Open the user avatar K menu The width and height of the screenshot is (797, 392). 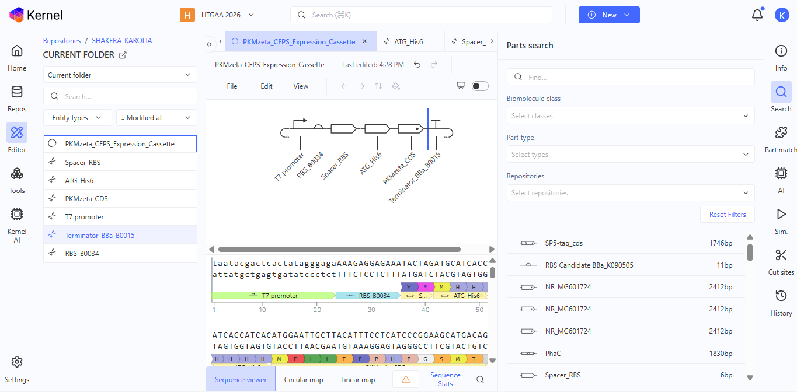coord(782,15)
